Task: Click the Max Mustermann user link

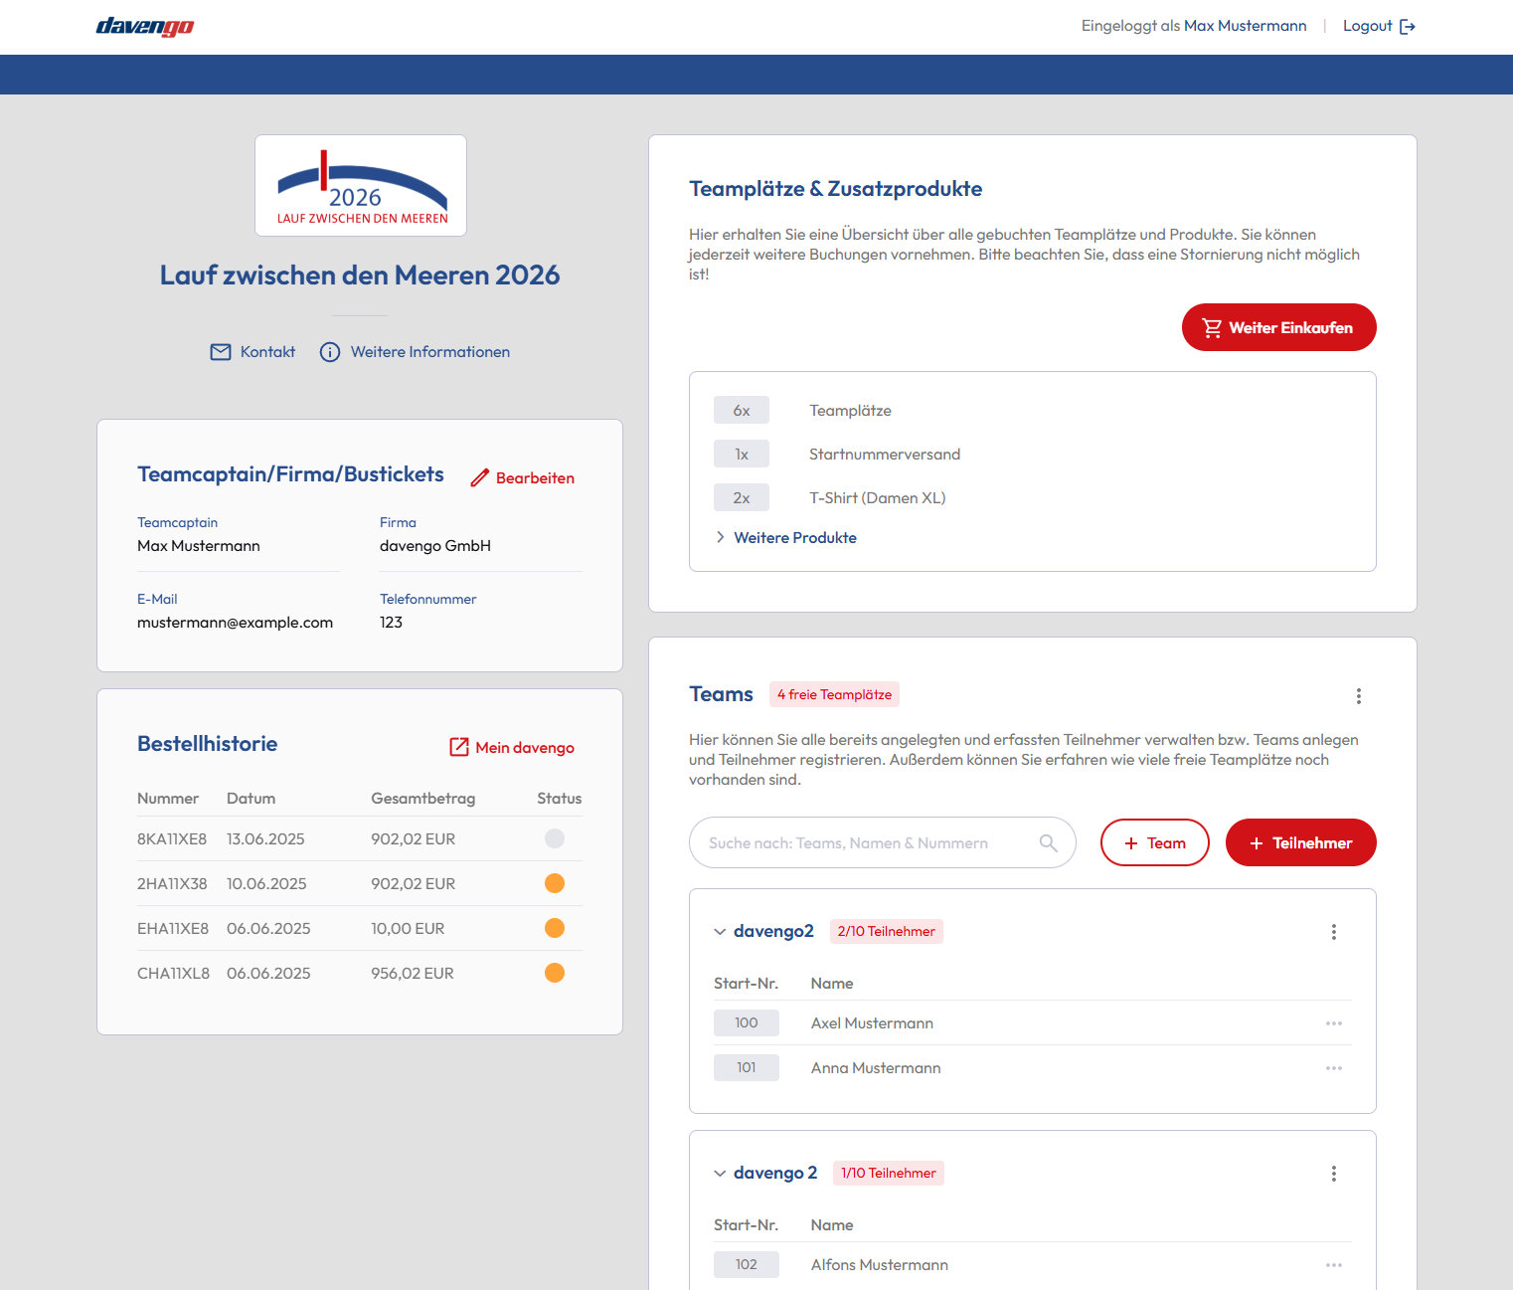Action: pyautogui.click(x=1245, y=26)
